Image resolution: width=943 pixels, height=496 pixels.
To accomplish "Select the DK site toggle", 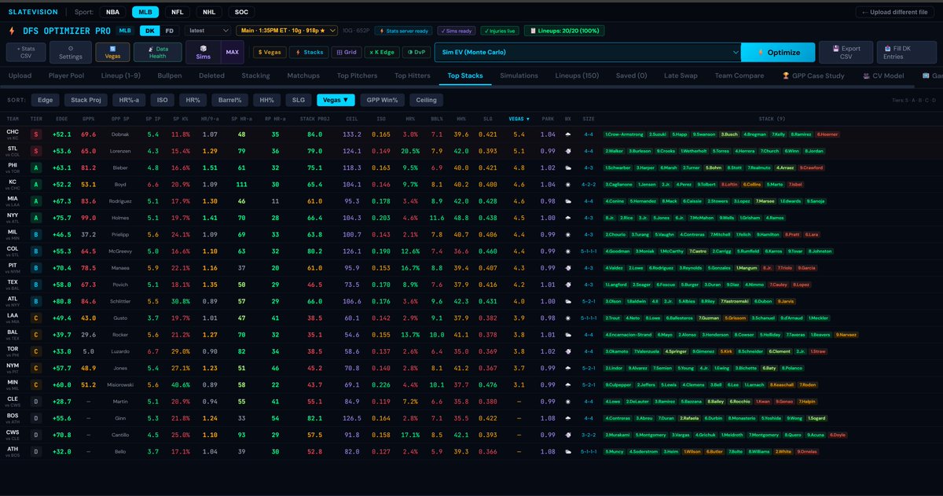I will click(149, 31).
